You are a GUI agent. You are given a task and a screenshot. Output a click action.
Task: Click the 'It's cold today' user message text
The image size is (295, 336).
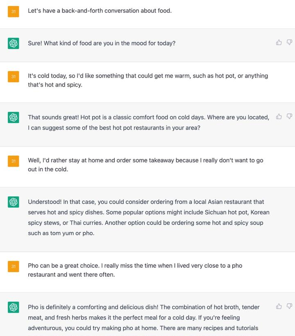[x=147, y=80]
